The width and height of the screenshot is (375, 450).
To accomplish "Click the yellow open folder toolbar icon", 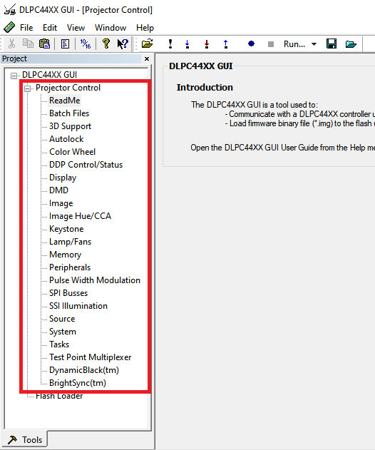I will [147, 44].
